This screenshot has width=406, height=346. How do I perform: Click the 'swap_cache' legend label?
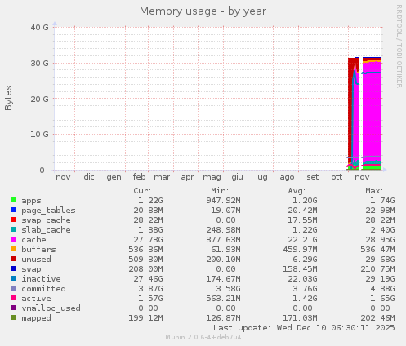coord(46,220)
